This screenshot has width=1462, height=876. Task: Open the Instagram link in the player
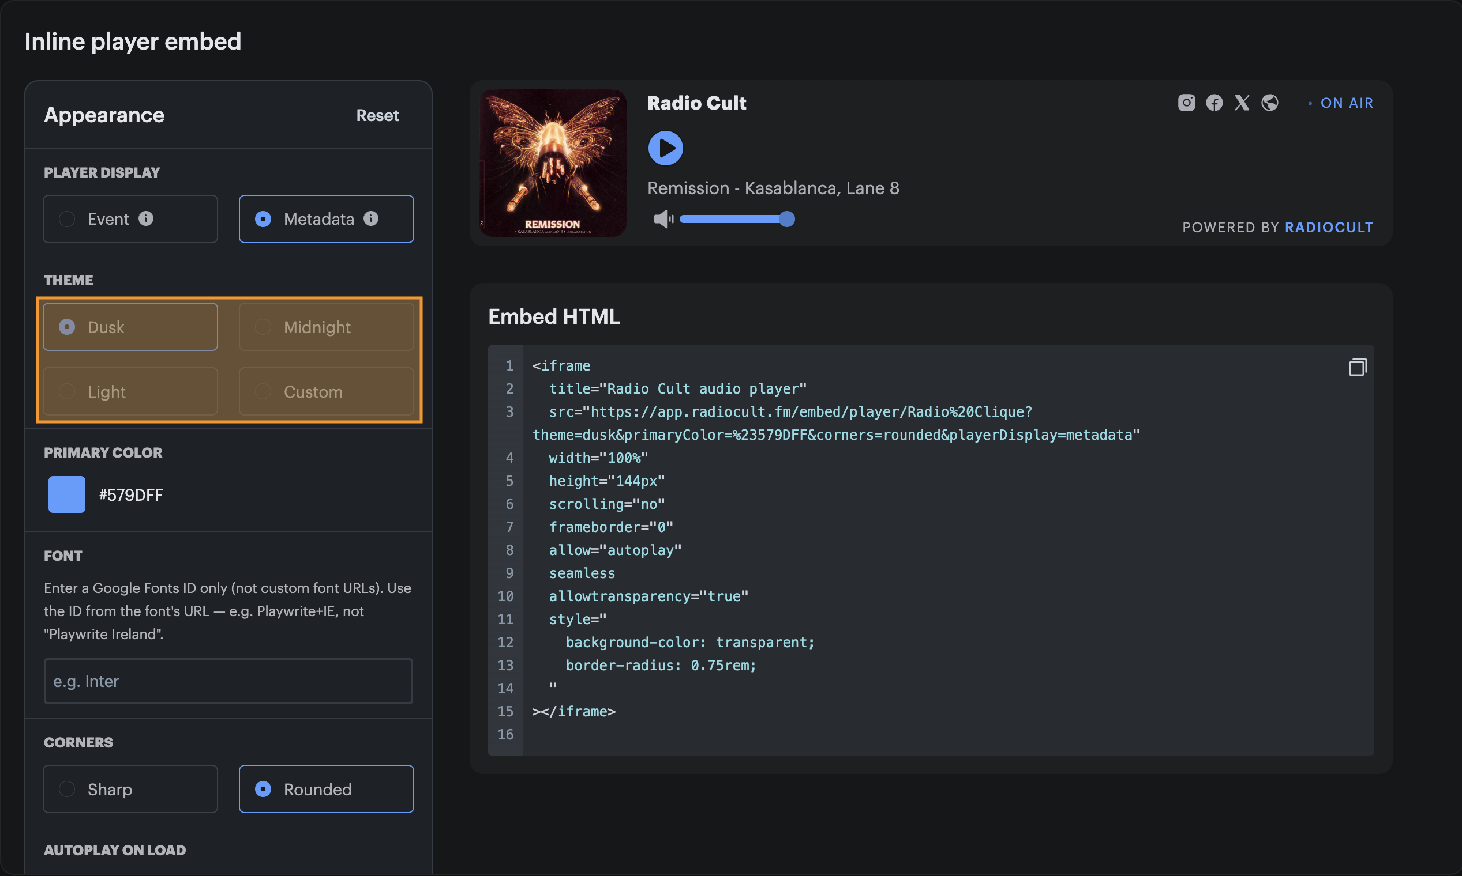1186,103
